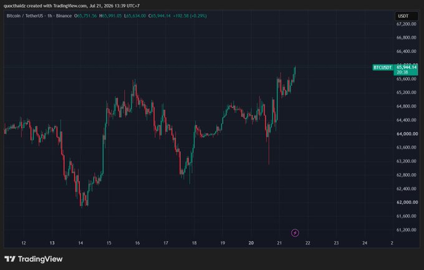Image resolution: width=424 pixels, height=270 pixels.
Task: Click the 'created with TradingView.com' caption
Action: tap(57, 6)
